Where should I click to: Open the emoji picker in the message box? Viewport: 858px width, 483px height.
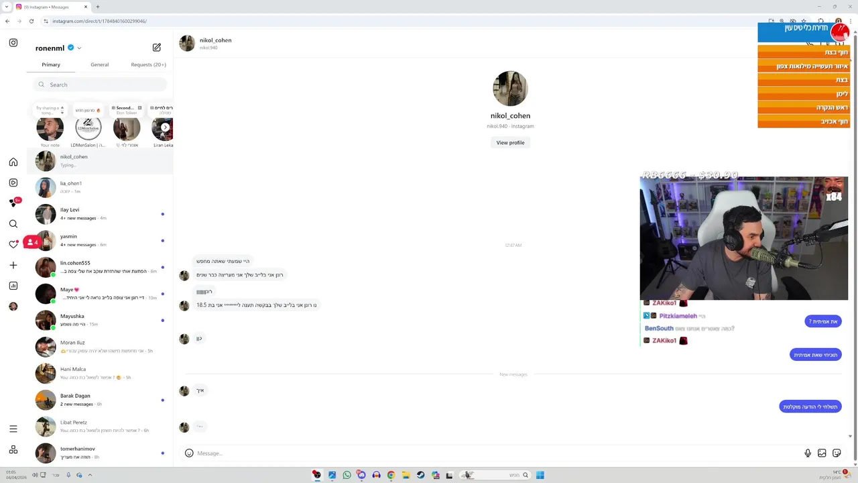(189, 453)
